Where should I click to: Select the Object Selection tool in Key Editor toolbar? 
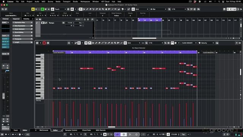pos(90,43)
